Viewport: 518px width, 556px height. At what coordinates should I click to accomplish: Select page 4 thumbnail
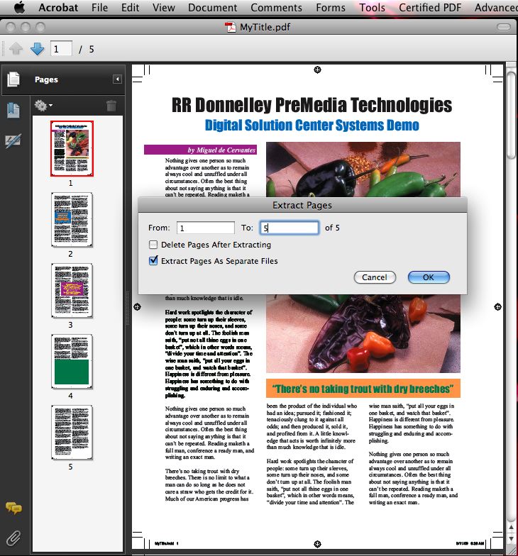click(x=72, y=362)
